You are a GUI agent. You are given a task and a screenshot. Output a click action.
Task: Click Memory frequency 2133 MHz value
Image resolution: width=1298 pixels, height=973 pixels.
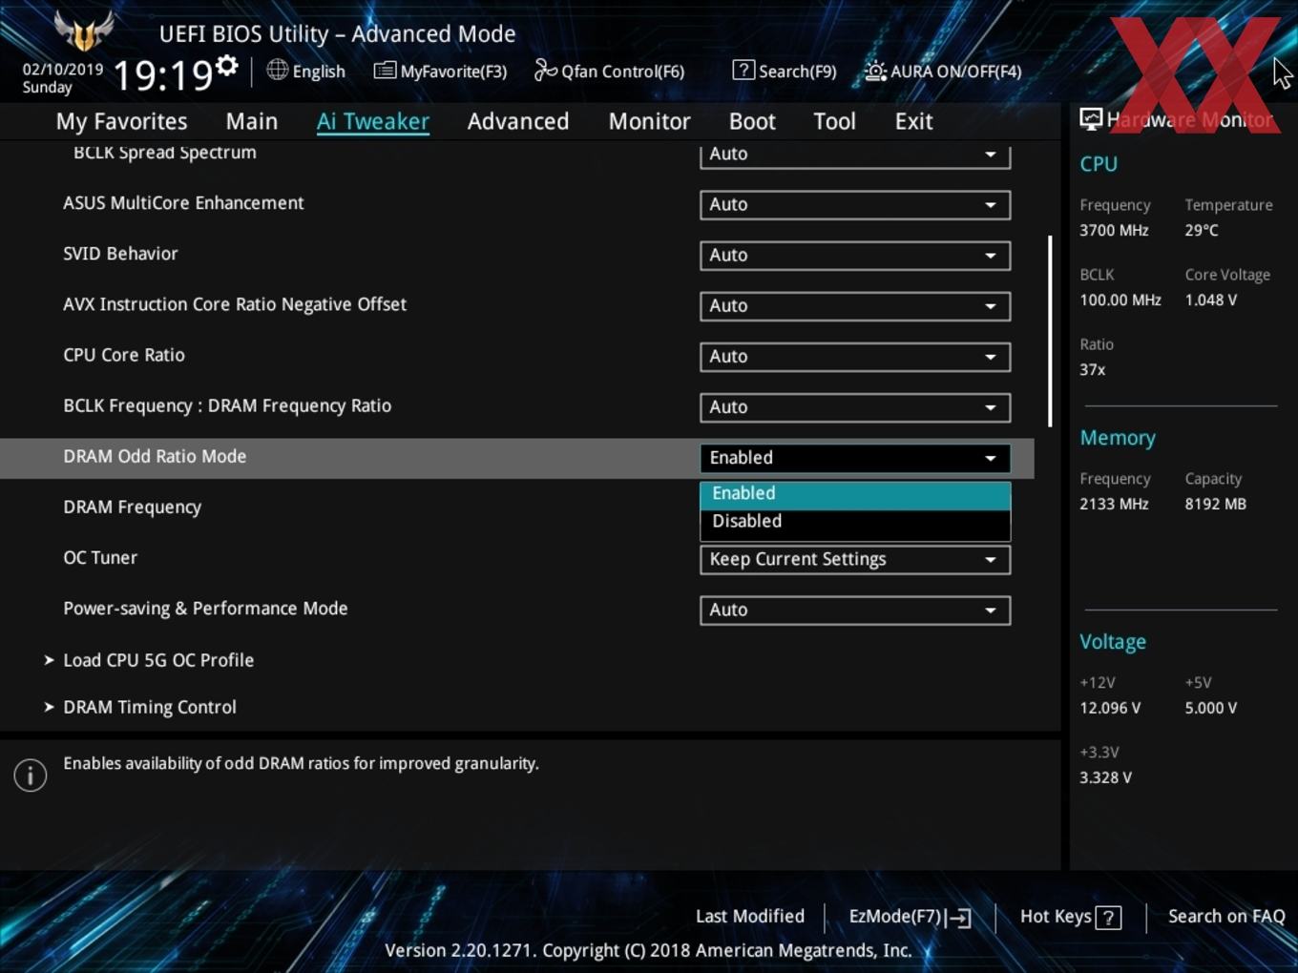[x=1114, y=504]
